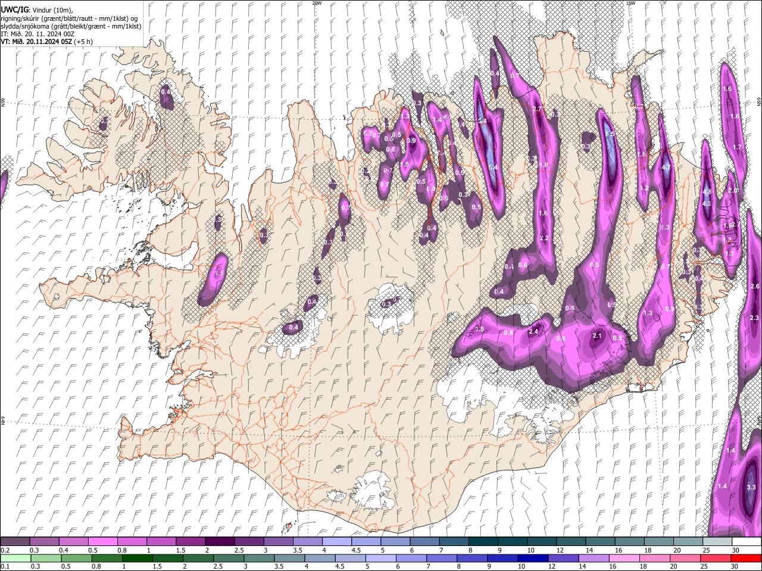The image size is (762, 571).
Task: Click the pale green 0.1 legend swatch
Action: point(15,558)
